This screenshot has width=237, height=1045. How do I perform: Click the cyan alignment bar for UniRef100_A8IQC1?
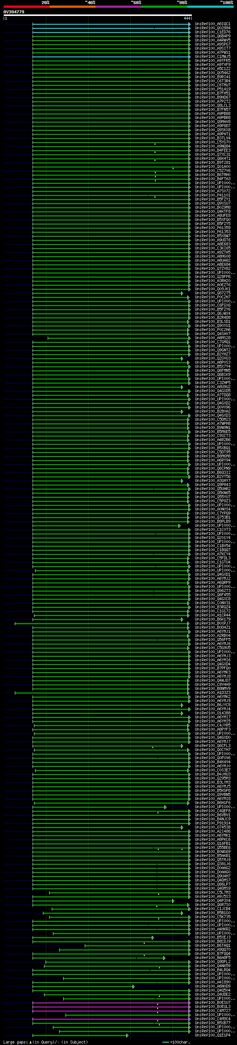click(x=111, y=24)
